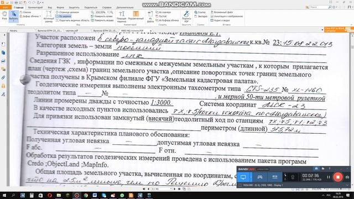
Task: Select the Hand (Рука) tool
Action: 4,16
